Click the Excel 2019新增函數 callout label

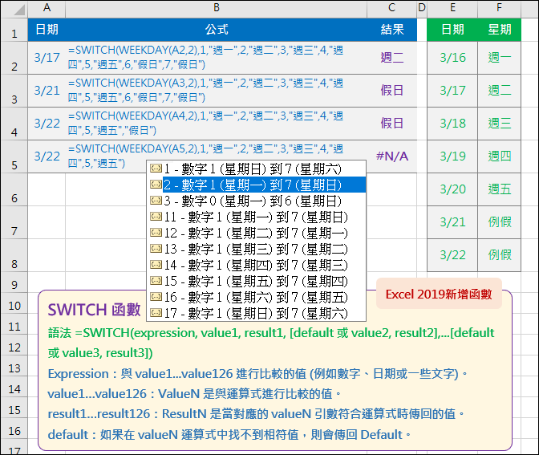point(439,295)
